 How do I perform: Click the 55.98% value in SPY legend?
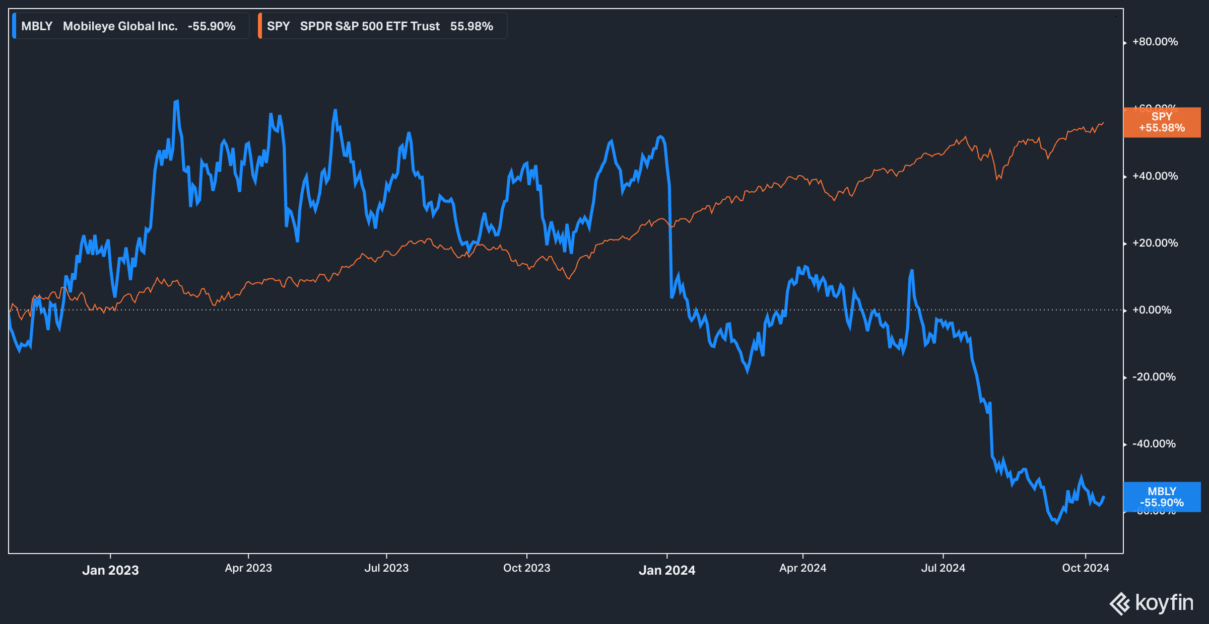tap(472, 26)
